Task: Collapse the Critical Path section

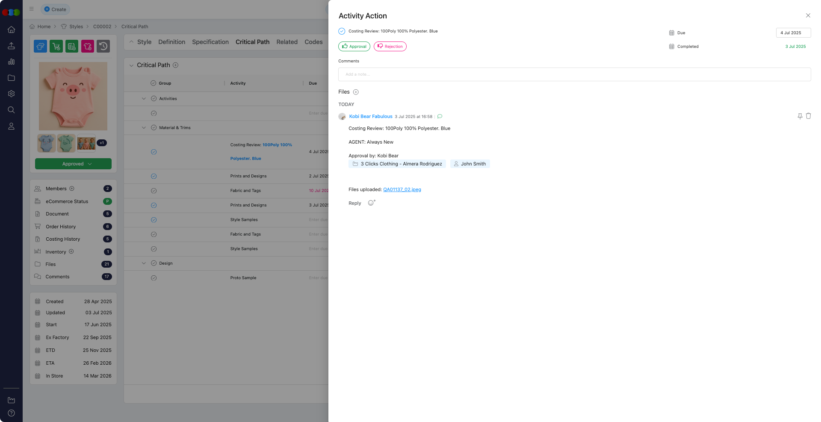Action: point(131,65)
